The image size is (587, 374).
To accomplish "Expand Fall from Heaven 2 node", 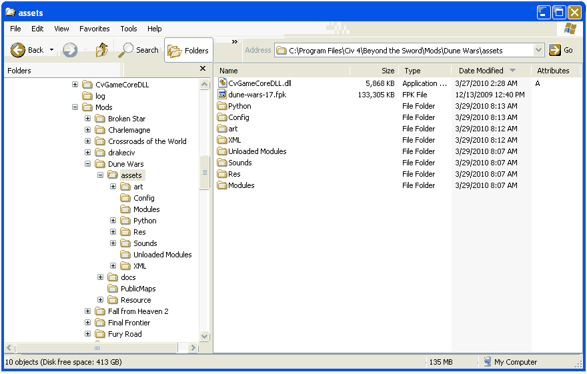I will pos(87,311).
